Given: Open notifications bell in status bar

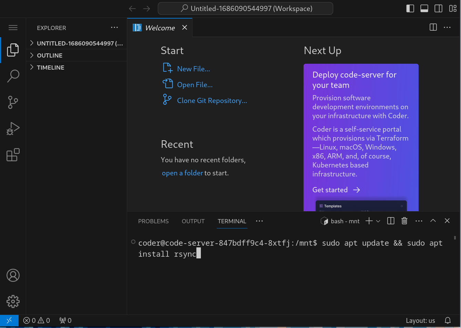Looking at the screenshot, I should [x=448, y=320].
